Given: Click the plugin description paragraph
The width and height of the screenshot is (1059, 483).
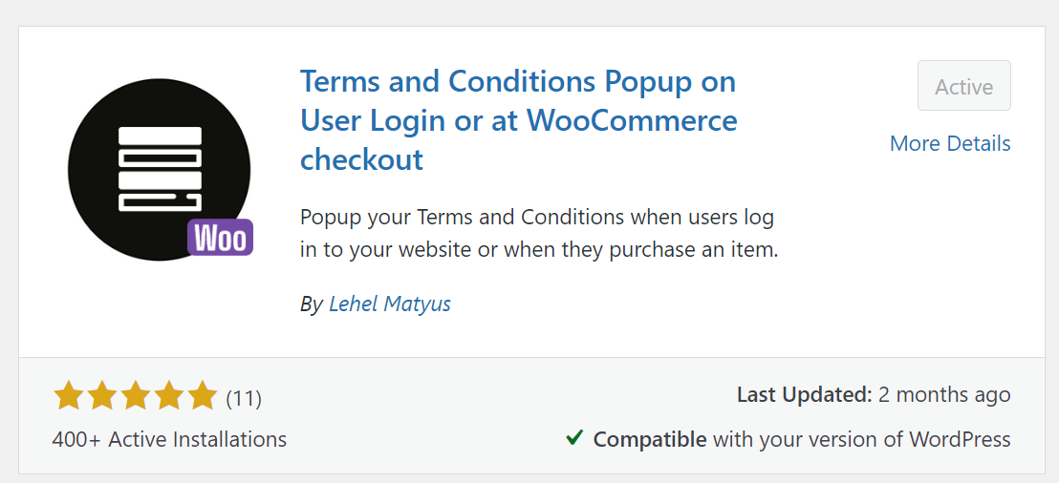Looking at the screenshot, I should pyautogui.click(x=539, y=234).
